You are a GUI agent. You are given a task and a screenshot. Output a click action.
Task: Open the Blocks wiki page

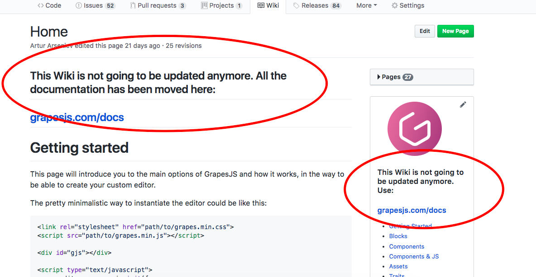pos(398,236)
